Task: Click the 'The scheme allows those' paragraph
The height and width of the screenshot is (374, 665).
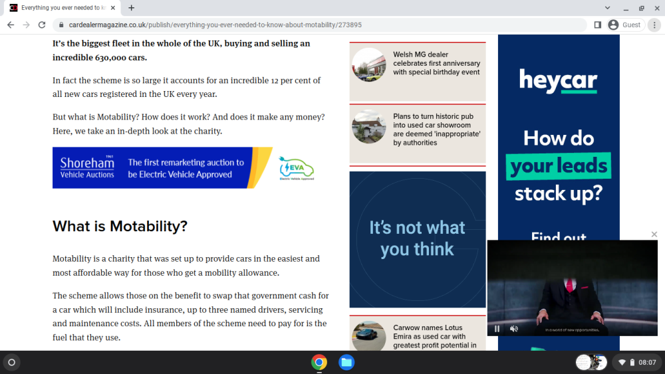Action: click(191, 316)
